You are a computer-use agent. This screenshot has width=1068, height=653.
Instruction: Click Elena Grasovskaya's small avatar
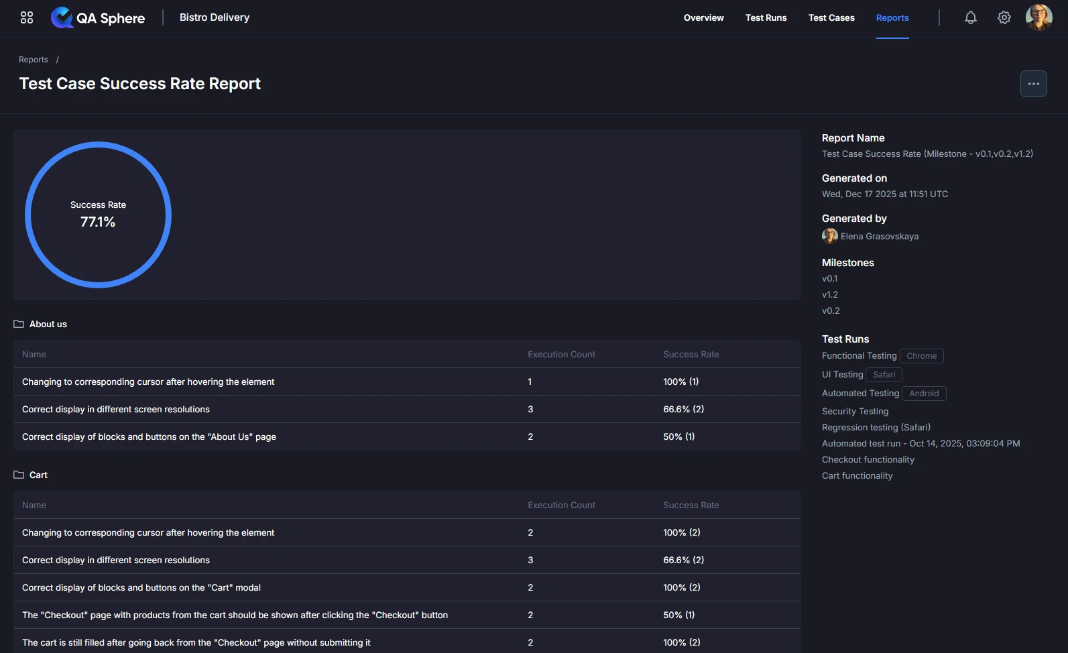(x=829, y=236)
